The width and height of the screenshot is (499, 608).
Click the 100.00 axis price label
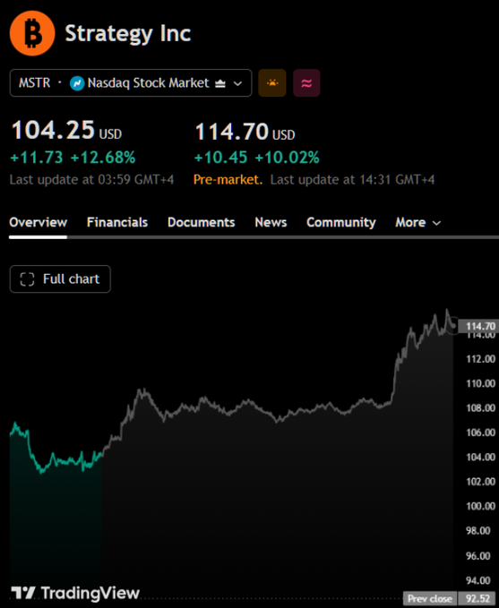(x=480, y=506)
